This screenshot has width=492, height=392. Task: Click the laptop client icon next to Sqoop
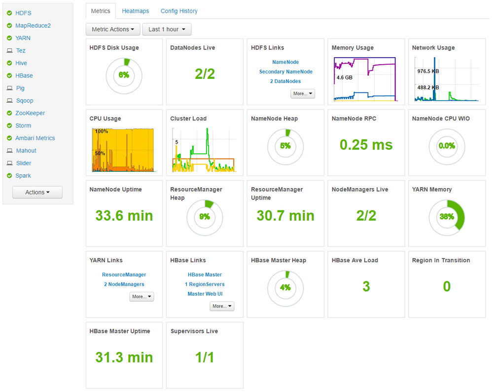10,101
